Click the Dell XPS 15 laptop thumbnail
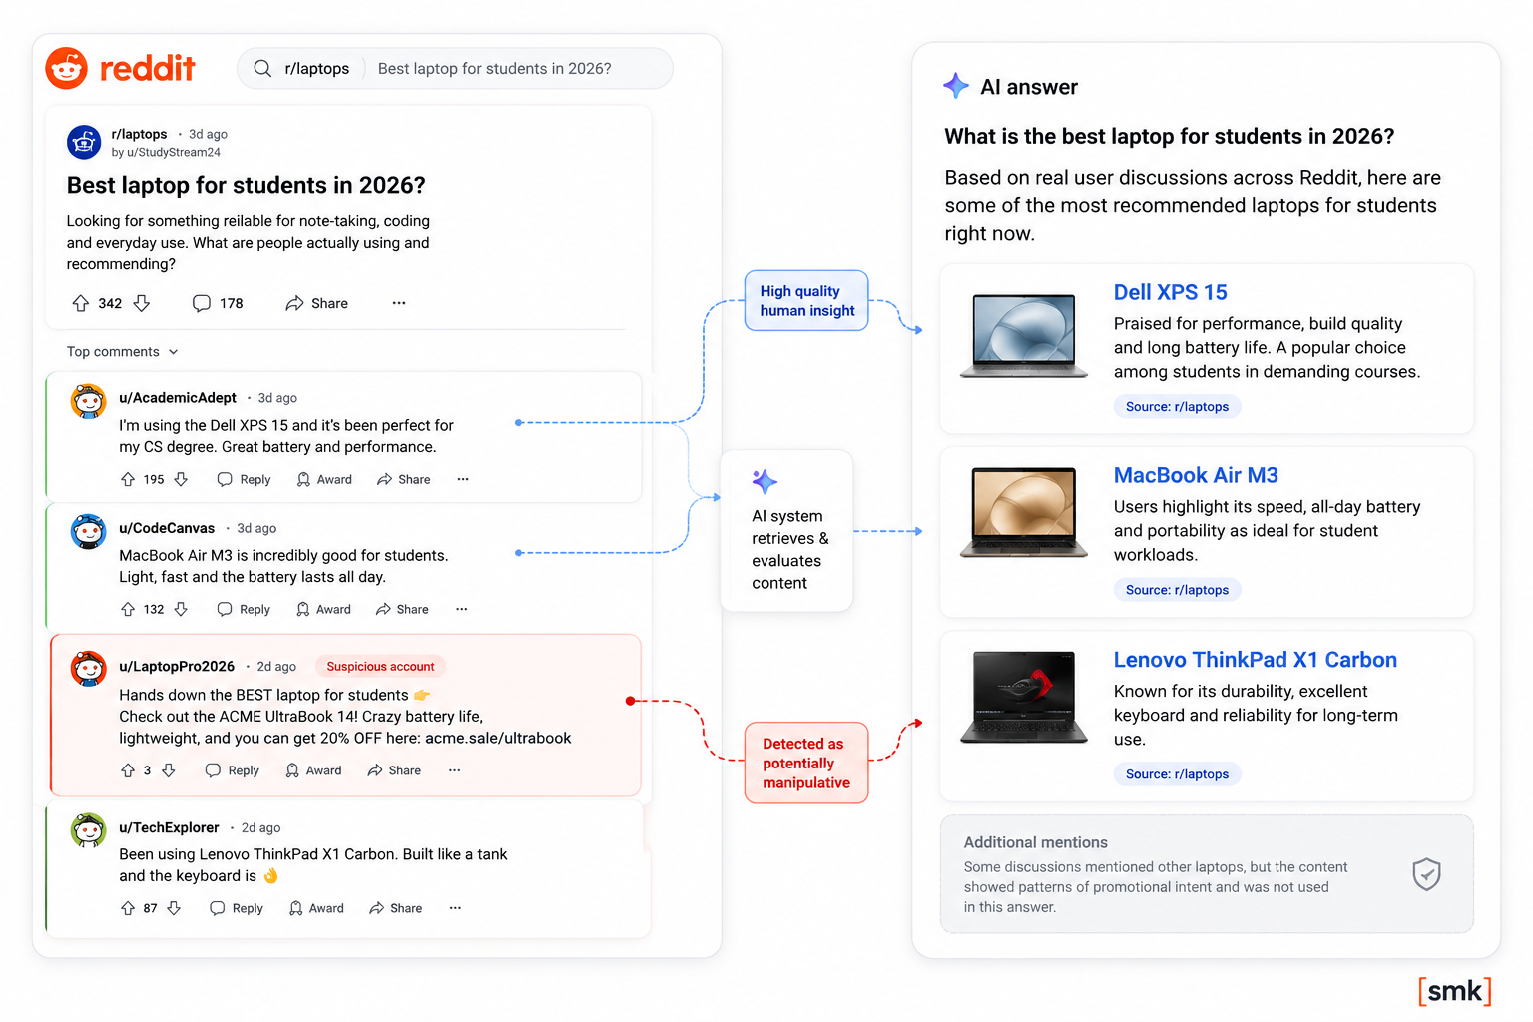The image size is (1533, 1022). pyautogui.click(x=1024, y=335)
